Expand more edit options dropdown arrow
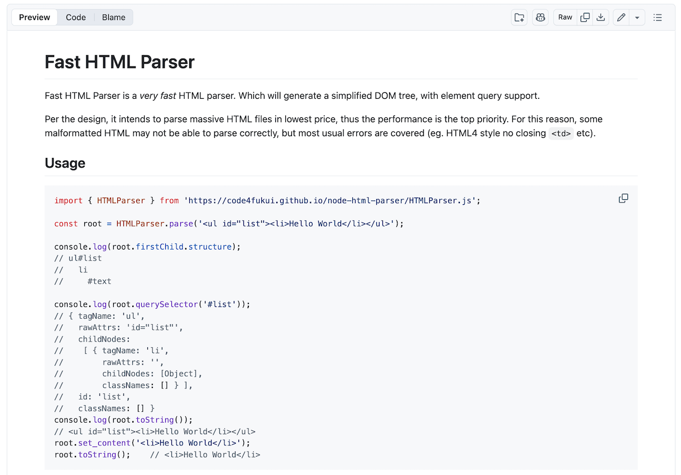The image size is (681, 475). pos(637,17)
